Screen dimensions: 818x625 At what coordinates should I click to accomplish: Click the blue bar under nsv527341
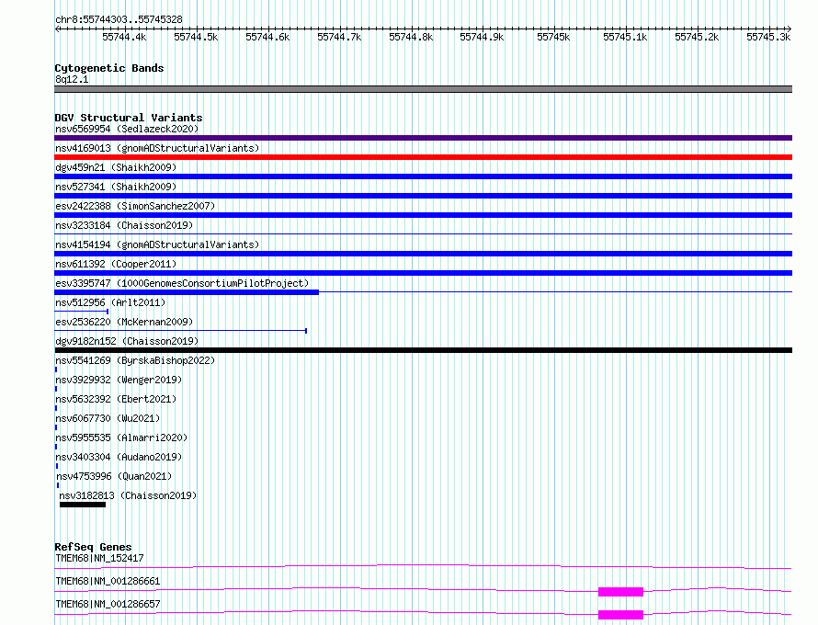point(423,196)
